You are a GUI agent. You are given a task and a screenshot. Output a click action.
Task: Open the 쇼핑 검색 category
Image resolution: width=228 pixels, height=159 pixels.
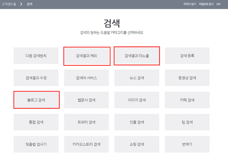[x=137, y=144]
